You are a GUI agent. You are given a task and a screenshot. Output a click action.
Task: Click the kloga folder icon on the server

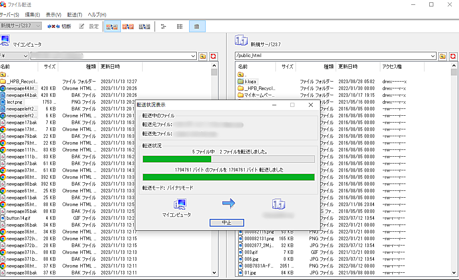(241, 82)
